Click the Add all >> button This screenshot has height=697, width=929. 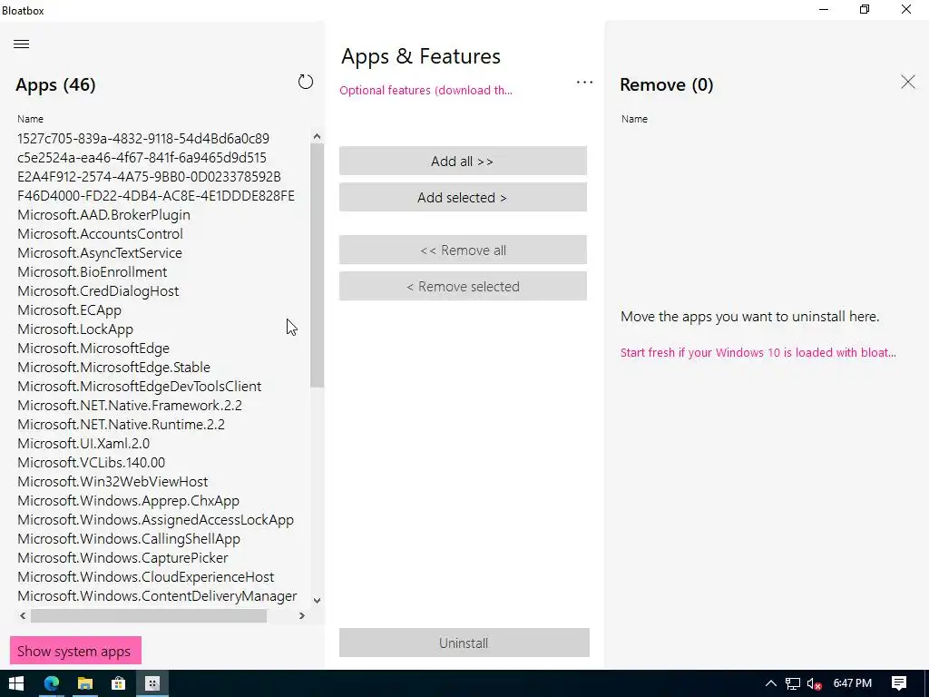(463, 161)
